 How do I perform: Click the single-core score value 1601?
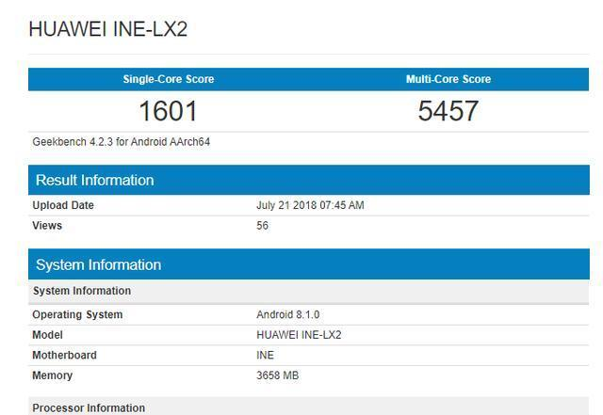(168, 111)
